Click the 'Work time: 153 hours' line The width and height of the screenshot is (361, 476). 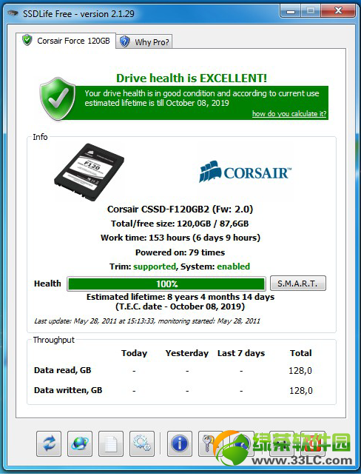click(180, 238)
